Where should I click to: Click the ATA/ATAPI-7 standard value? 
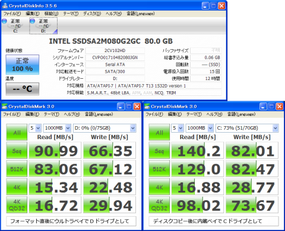[154, 86]
